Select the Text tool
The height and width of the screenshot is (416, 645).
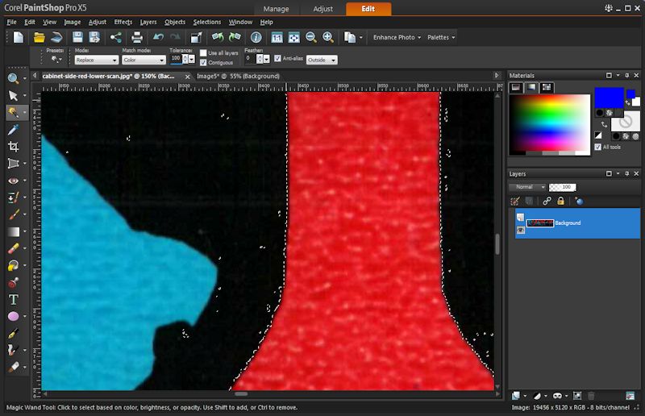click(x=13, y=299)
